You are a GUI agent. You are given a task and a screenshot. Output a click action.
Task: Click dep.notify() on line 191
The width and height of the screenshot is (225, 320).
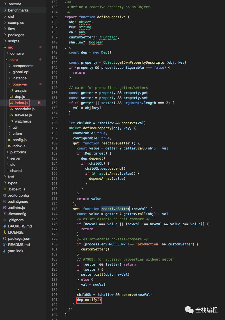(89, 300)
